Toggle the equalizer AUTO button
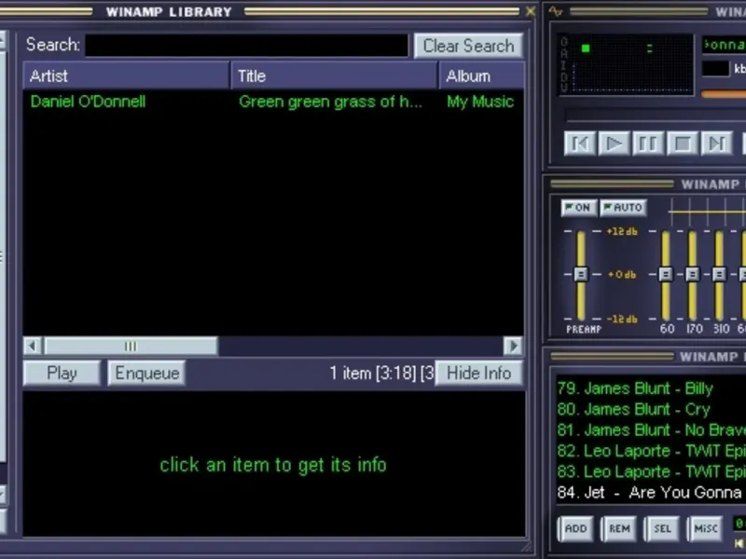The image size is (746, 559). coord(623,208)
